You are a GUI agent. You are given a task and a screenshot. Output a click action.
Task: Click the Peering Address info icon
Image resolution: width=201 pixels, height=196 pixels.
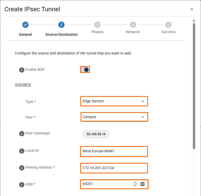pos(22,168)
